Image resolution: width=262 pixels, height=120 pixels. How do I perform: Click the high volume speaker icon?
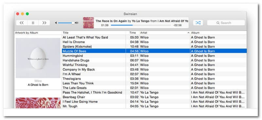point(77,23)
